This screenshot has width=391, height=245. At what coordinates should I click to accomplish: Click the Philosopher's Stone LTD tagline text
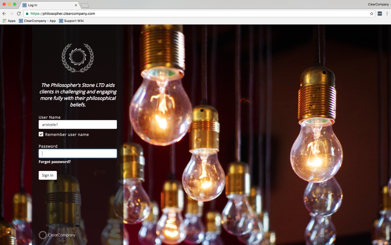pos(78,95)
